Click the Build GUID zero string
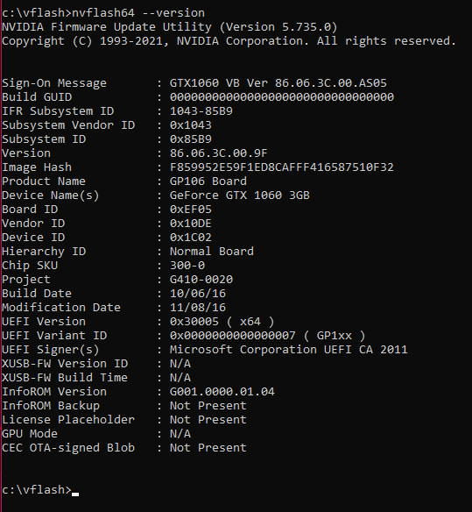 (282, 97)
